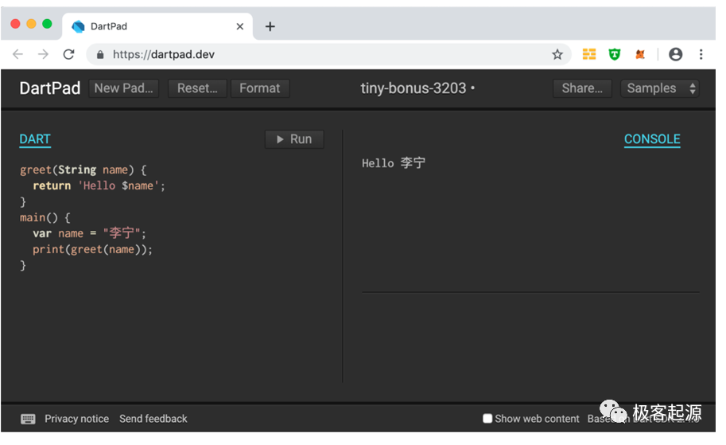
Task: Click the dartpad.dev address bar
Action: click(318, 54)
